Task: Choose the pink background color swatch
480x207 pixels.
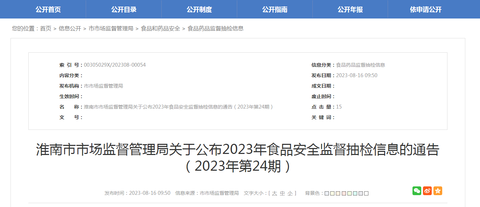Action: point(344,193)
